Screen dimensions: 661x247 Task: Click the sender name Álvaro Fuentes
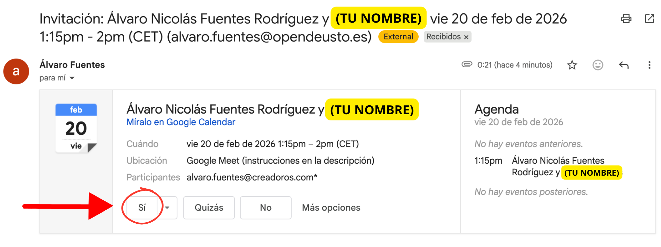click(72, 64)
